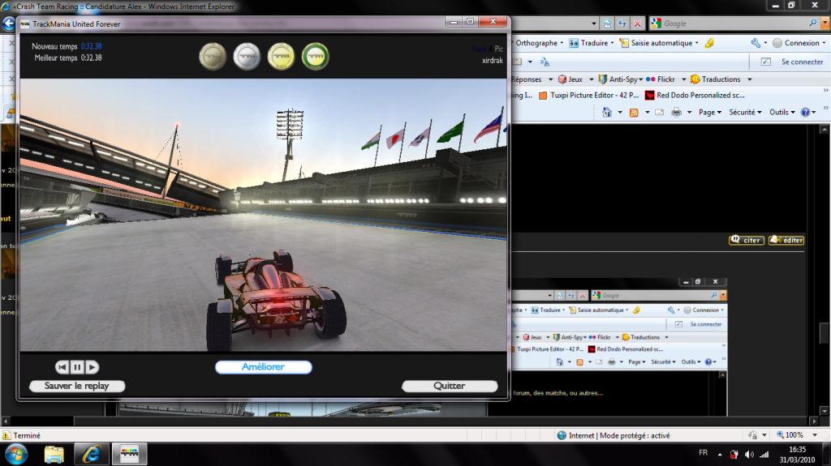Switch to Internet Explorer in the taskbar
831x466 pixels.
92,454
